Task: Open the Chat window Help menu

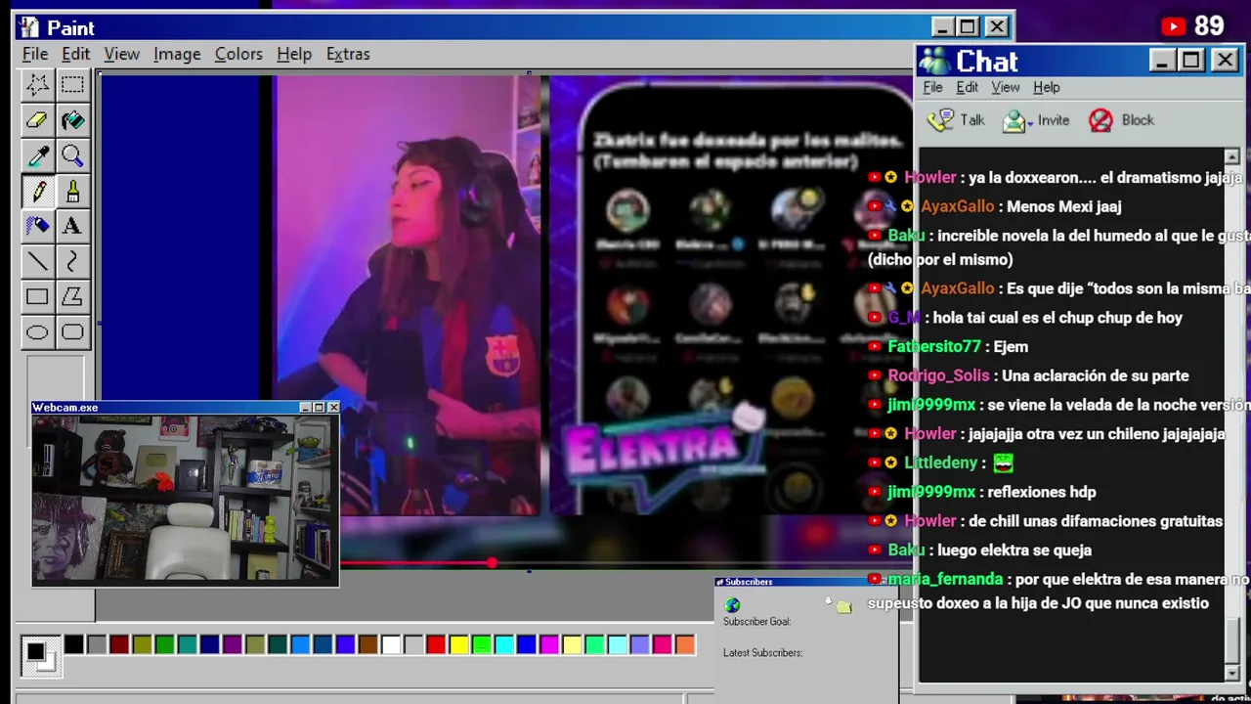Action: coord(1047,87)
